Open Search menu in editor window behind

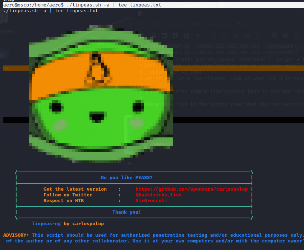[175, 24]
